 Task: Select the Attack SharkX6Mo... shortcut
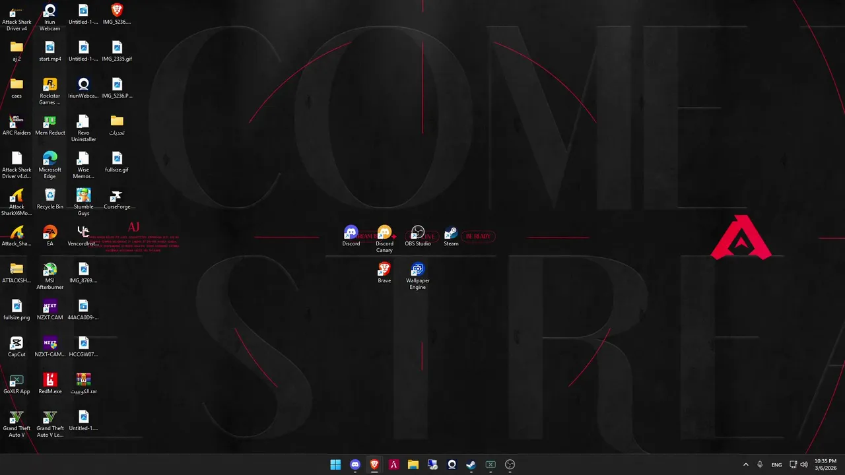[17, 203]
